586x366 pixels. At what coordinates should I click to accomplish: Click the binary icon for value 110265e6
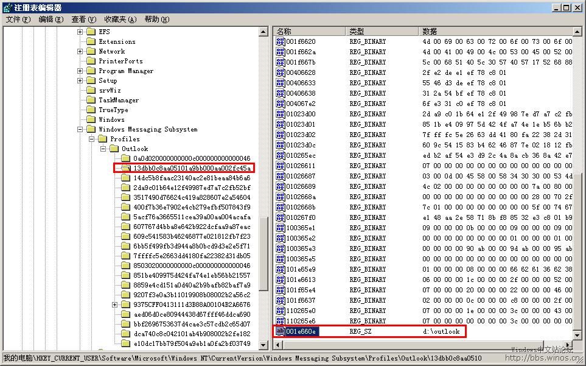click(x=281, y=321)
